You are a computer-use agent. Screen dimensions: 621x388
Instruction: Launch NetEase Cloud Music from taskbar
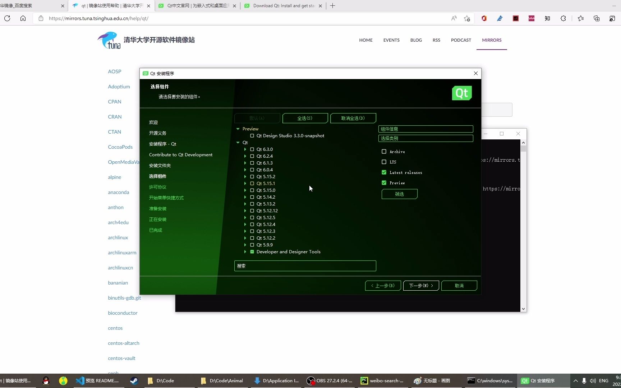click(63, 381)
